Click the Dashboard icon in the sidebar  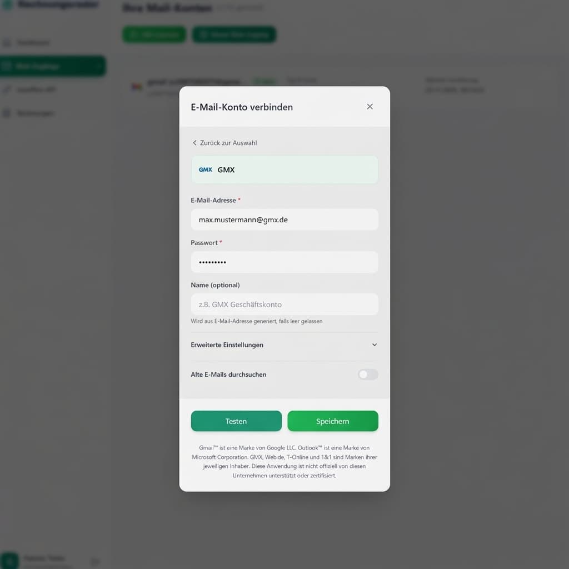[x=7, y=43]
